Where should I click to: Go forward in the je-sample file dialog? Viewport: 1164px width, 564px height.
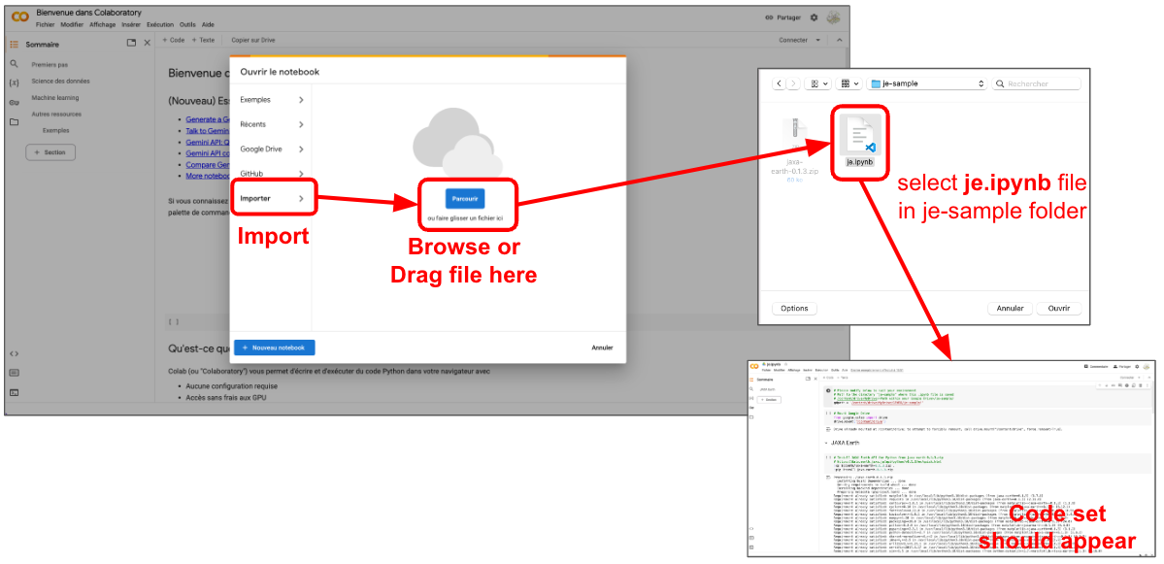pos(793,83)
